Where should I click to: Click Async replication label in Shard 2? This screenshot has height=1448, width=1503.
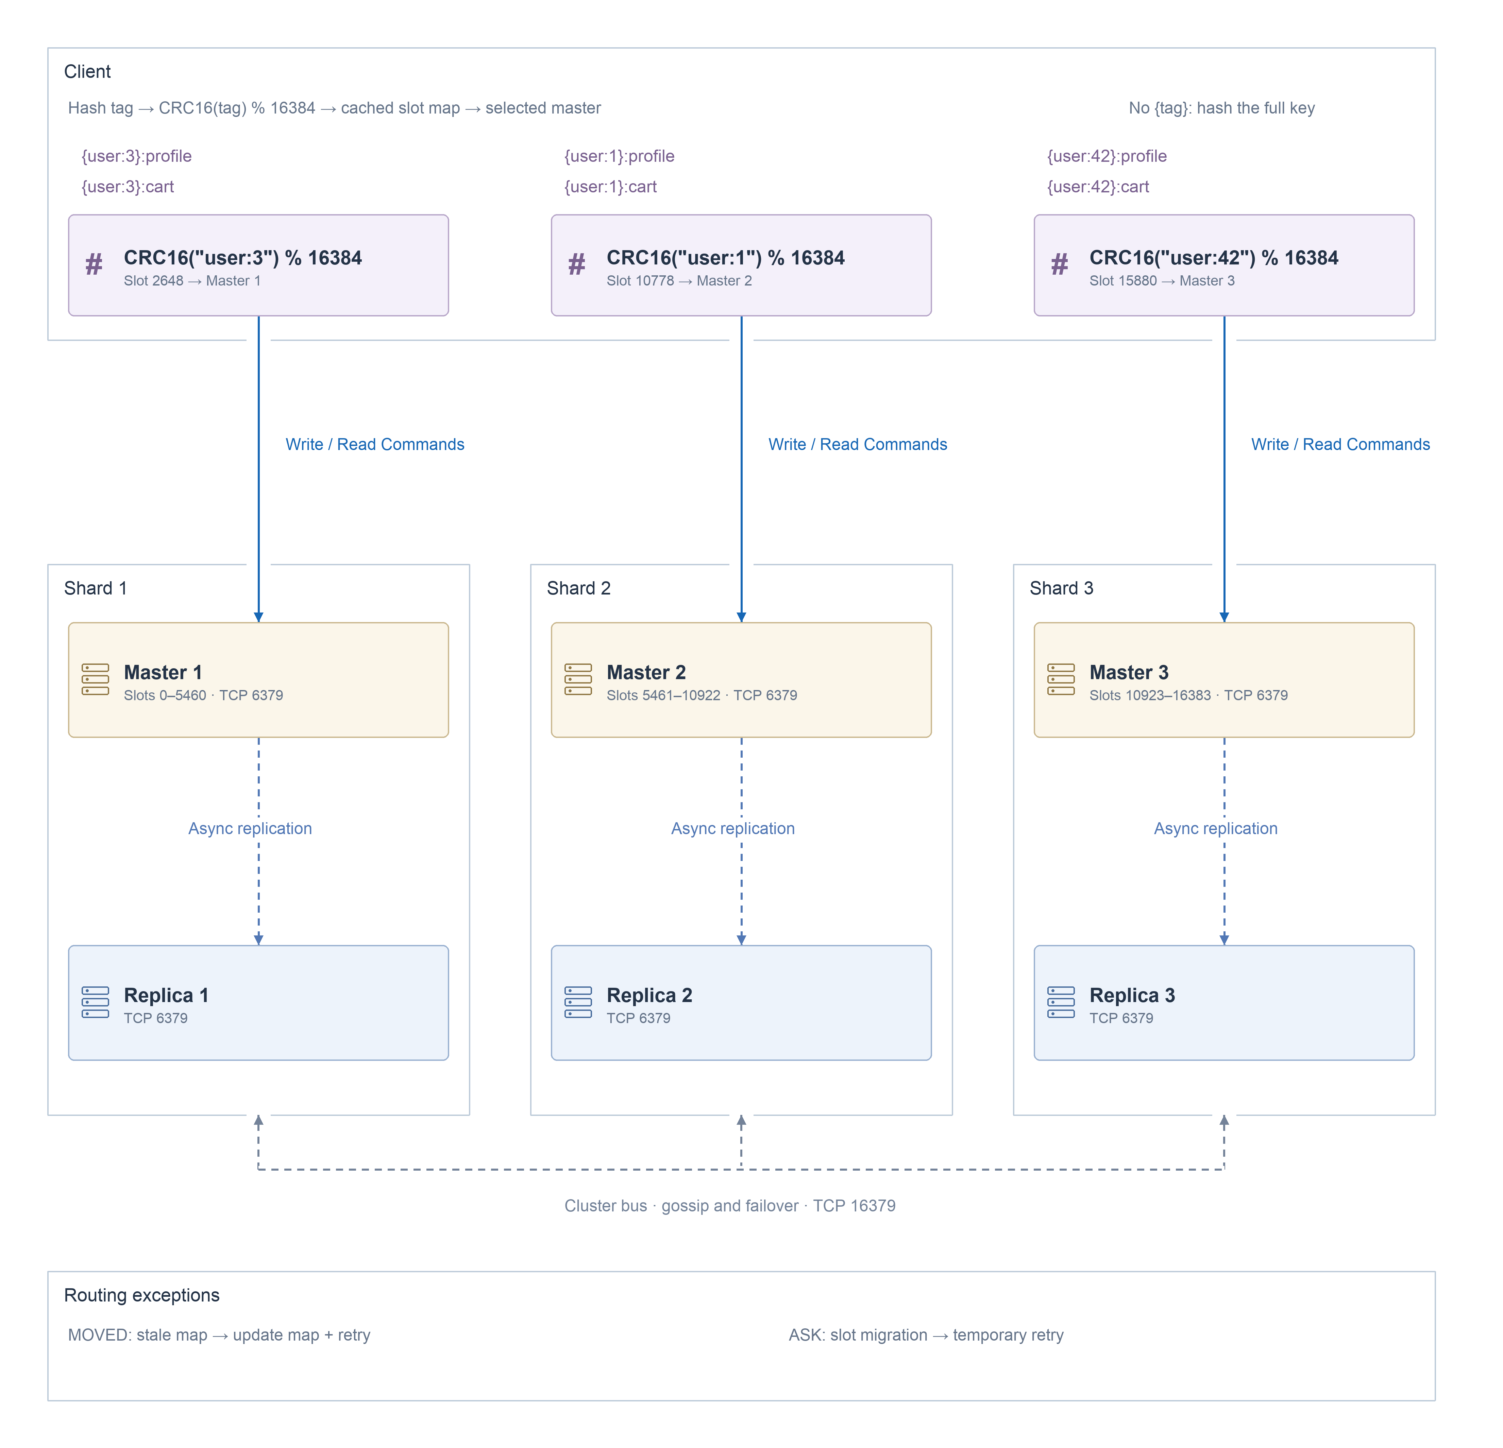coord(733,829)
